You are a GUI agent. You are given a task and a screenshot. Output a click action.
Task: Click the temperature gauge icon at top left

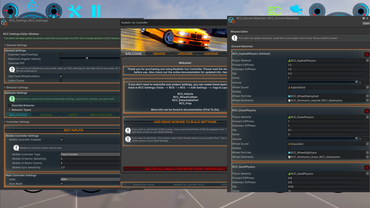point(10,11)
